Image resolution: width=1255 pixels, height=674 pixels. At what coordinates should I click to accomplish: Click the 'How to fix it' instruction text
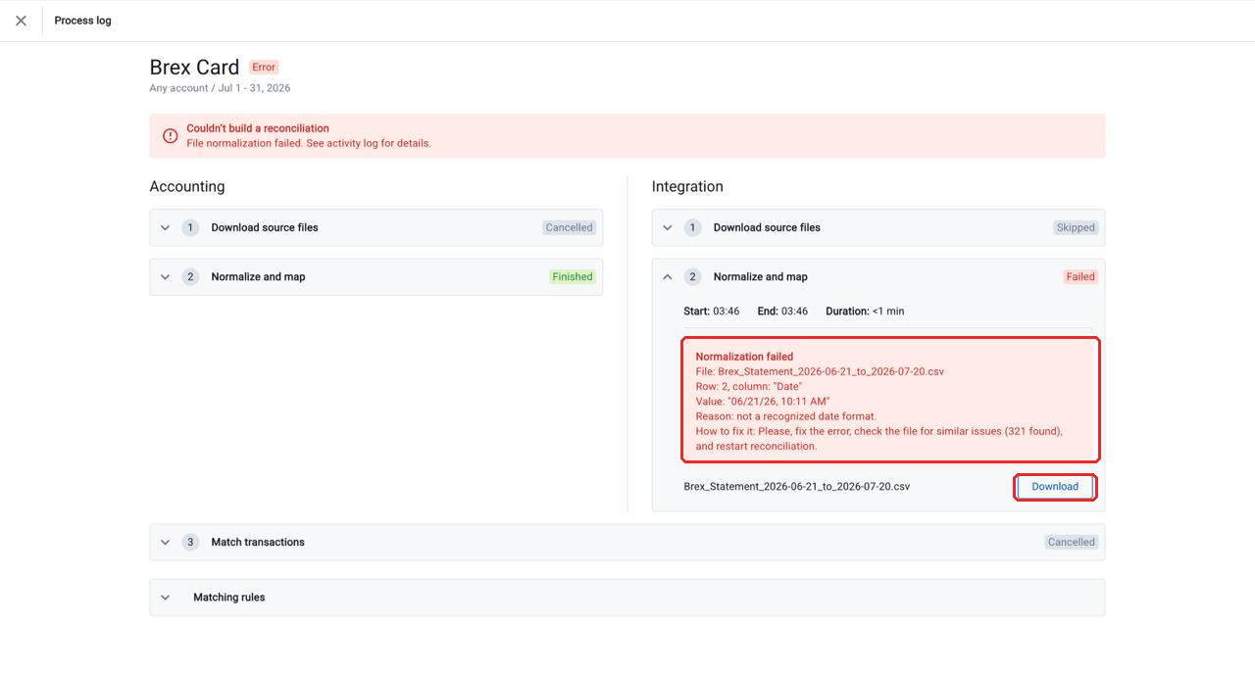coord(878,439)
